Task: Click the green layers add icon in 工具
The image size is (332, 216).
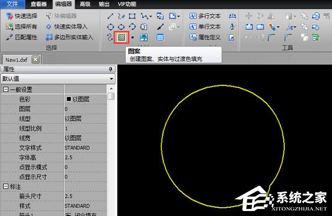Action: pos(315,37)
